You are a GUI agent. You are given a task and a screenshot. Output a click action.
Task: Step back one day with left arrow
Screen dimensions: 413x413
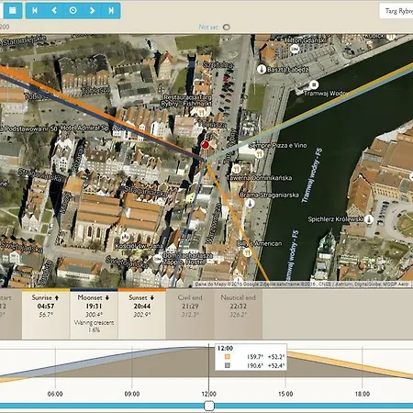click(54, 10)
